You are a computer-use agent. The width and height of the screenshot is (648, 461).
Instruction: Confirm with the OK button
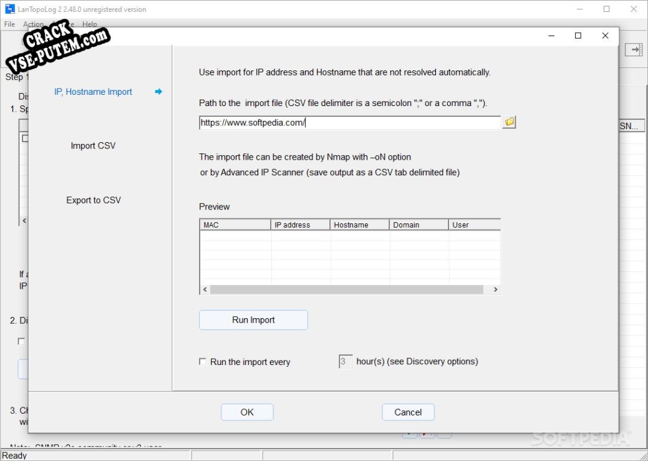pos(247,412)
